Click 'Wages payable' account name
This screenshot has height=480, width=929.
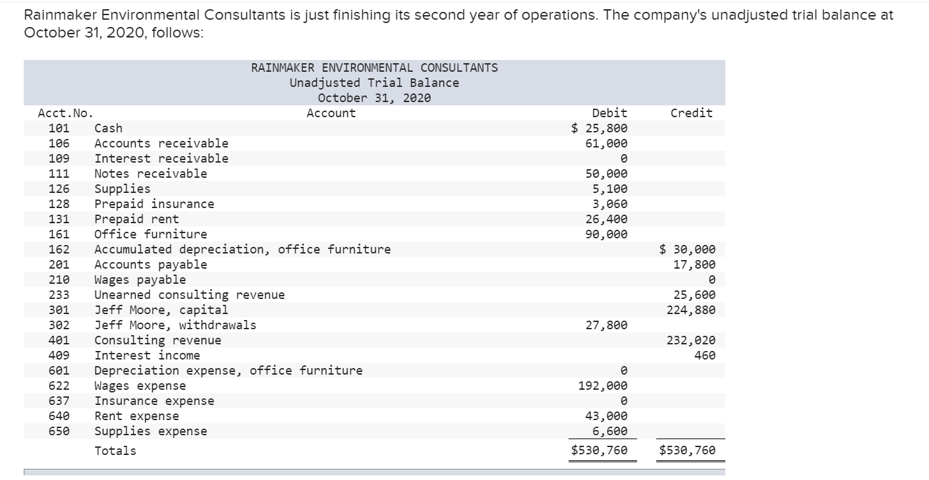click(140, 279)
